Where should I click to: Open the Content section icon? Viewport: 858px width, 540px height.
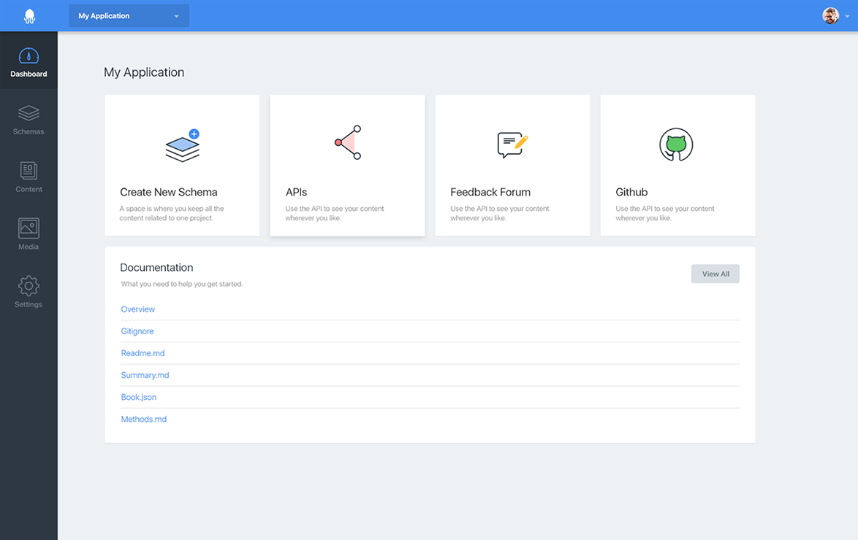[29, 171]
